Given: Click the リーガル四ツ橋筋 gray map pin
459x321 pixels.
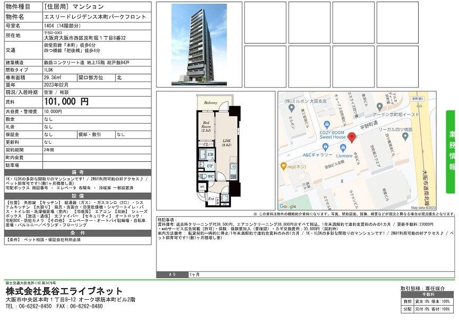Looking at the screenshot, I should tap(405, 136).
